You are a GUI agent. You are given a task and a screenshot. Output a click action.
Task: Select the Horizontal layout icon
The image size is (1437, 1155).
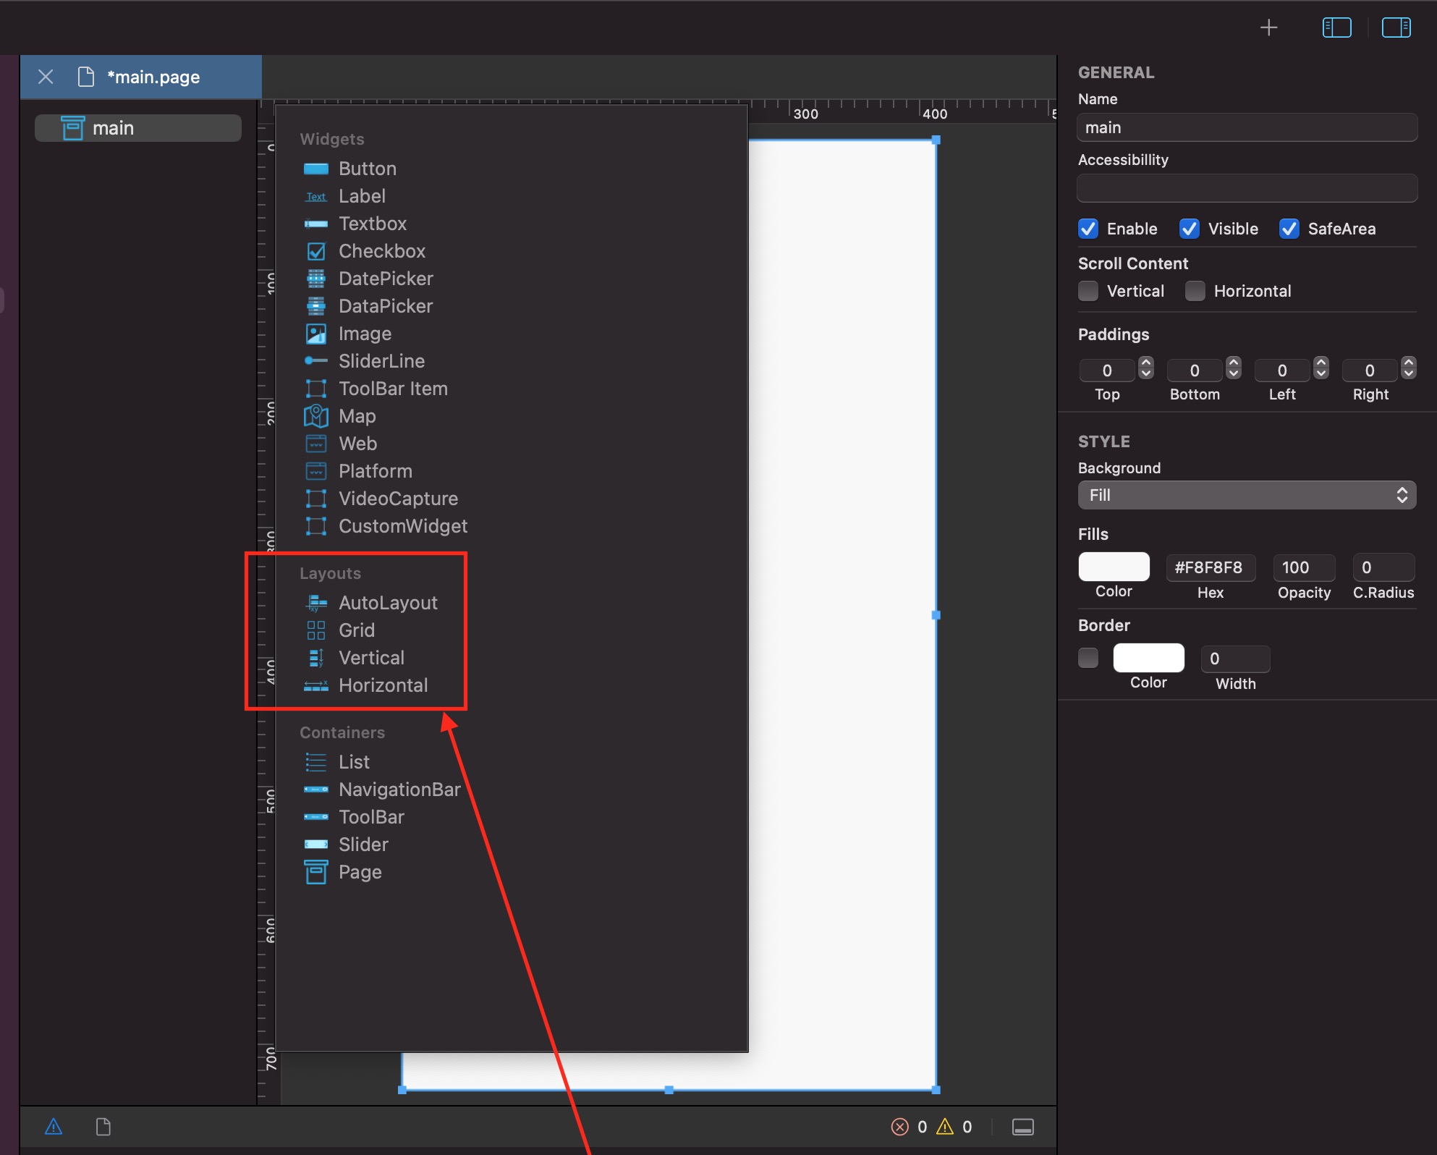316,685
